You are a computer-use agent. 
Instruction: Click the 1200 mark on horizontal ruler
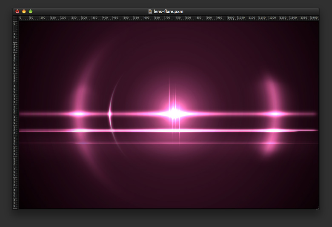point(273,18)
